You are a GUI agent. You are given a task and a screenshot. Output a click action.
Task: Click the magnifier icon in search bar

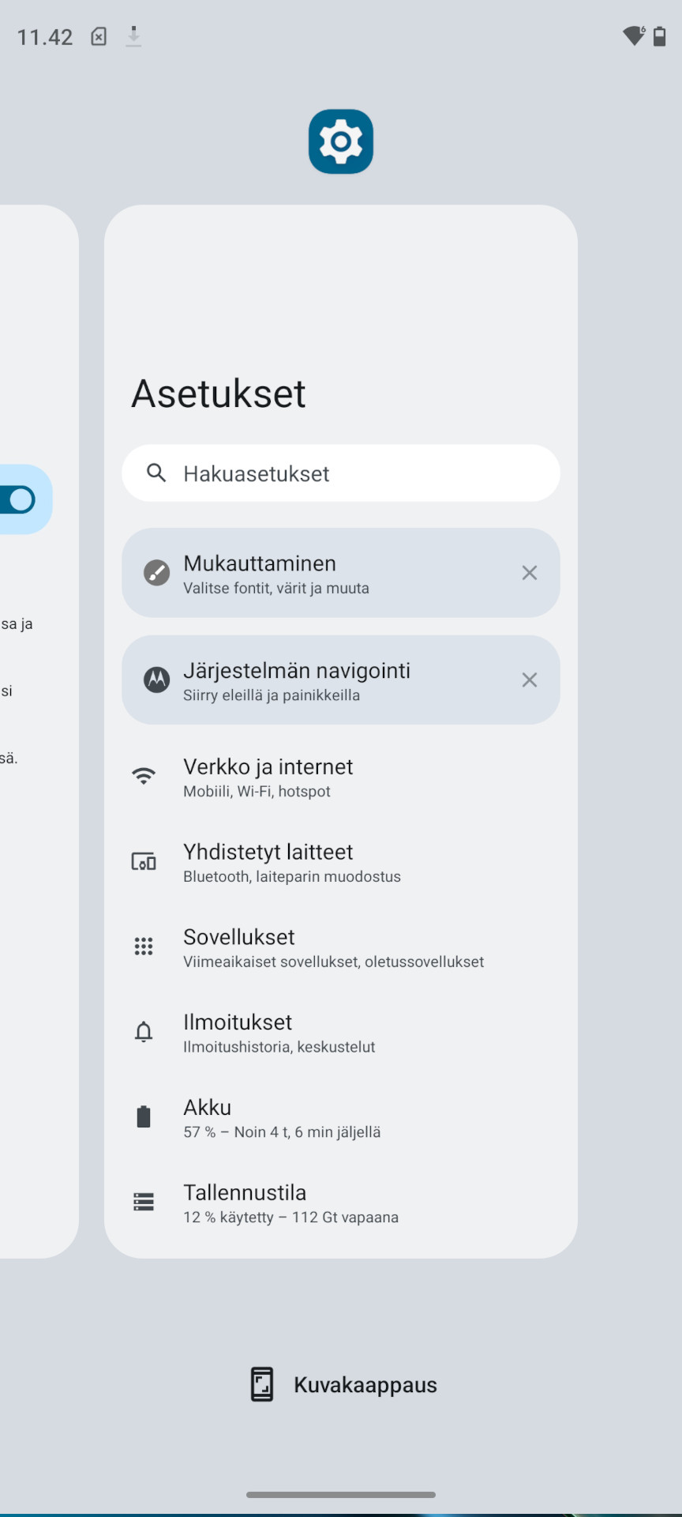point(156,472)
